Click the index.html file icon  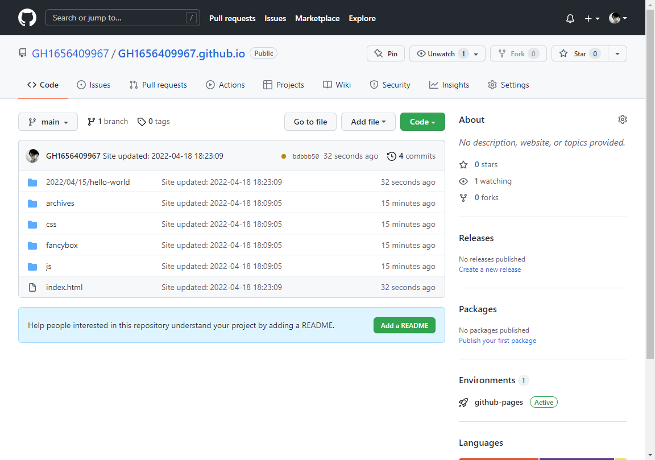[x=32, y=288]
